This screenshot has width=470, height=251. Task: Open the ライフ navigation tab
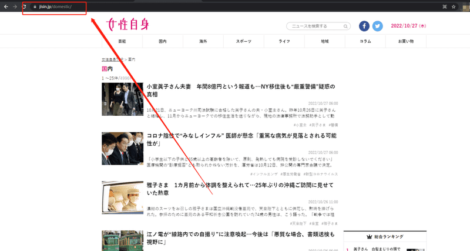point(284,41)
